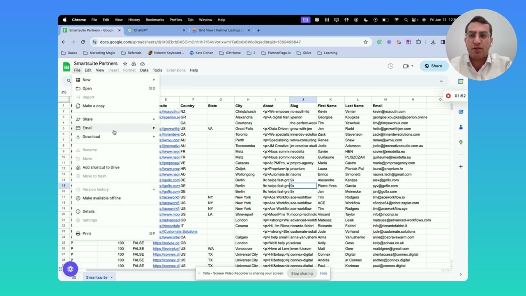
Task: Select Make available offline
Action: point(115,198)
